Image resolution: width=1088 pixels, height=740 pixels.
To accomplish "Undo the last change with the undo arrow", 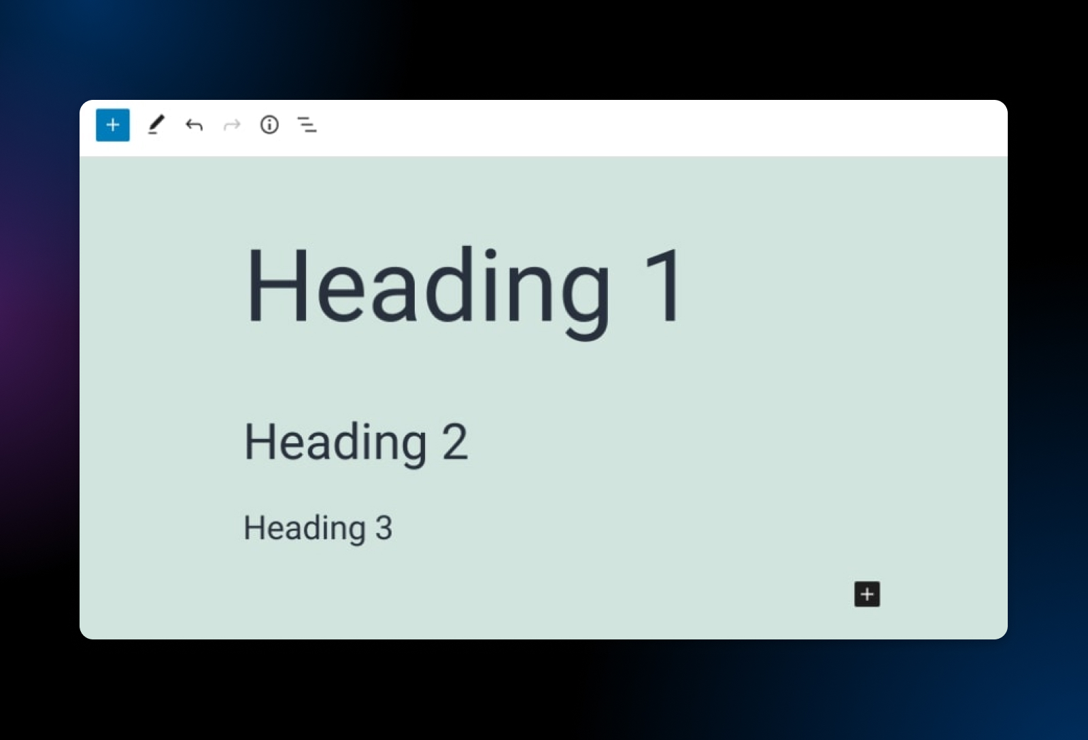I will click(x=194, y=125).
